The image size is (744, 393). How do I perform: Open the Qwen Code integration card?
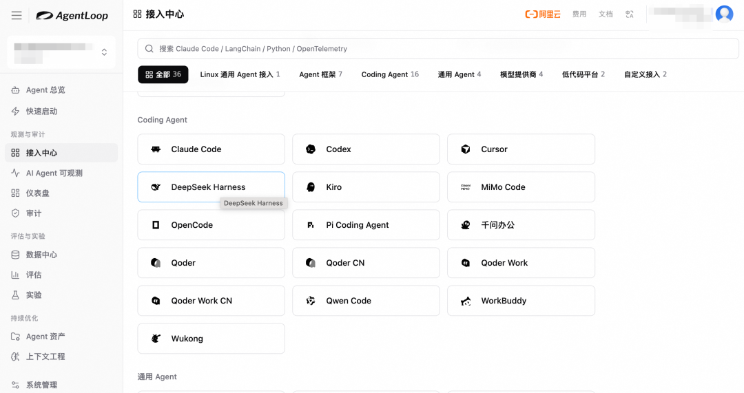point(366,301)
